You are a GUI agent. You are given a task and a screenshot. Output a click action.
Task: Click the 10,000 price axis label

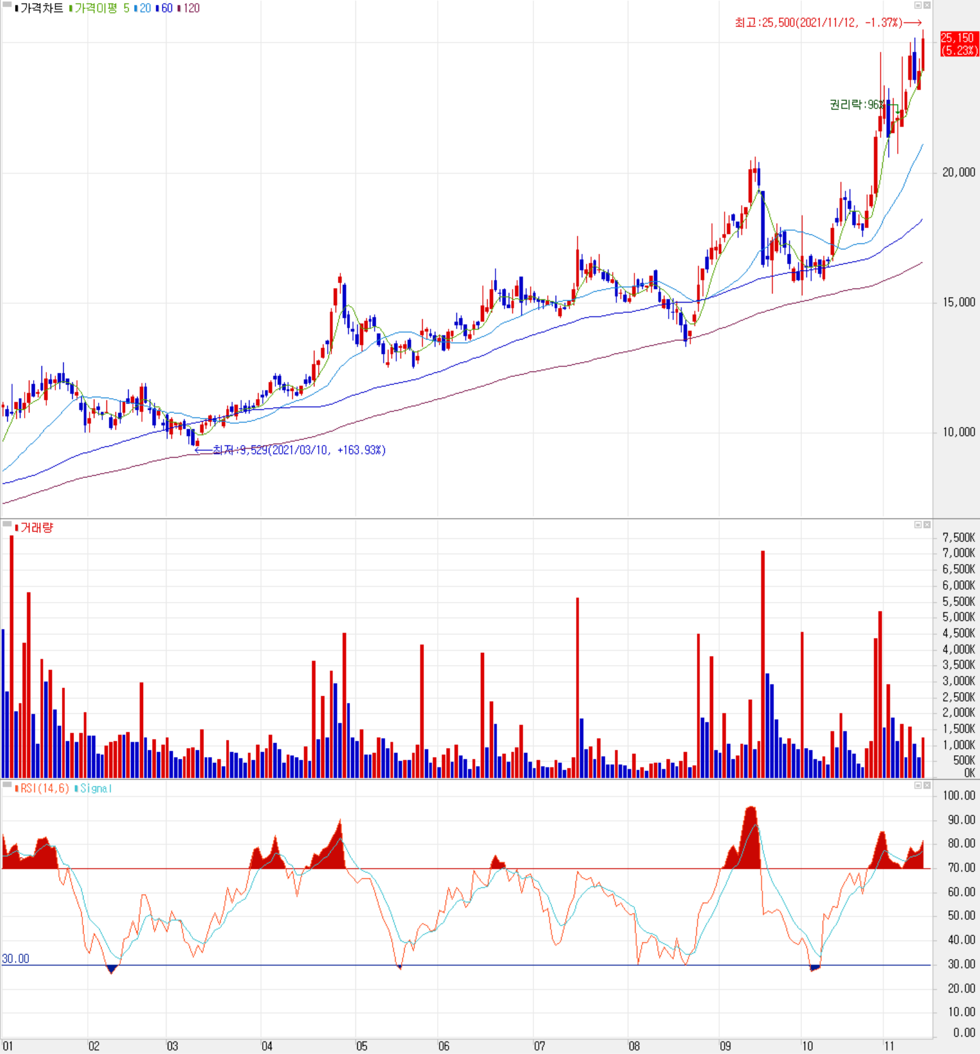coord(958,432)
